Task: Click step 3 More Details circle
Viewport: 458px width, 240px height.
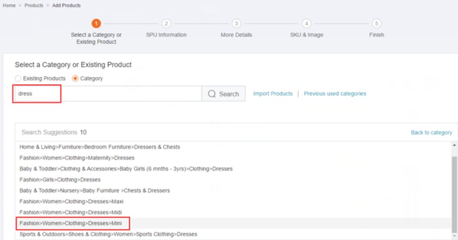Action: (236, 23)
